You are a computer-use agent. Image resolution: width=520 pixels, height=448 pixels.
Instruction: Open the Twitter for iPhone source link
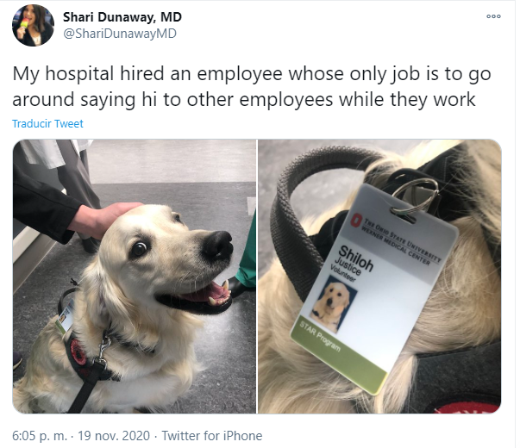click(x=212, y=435)
